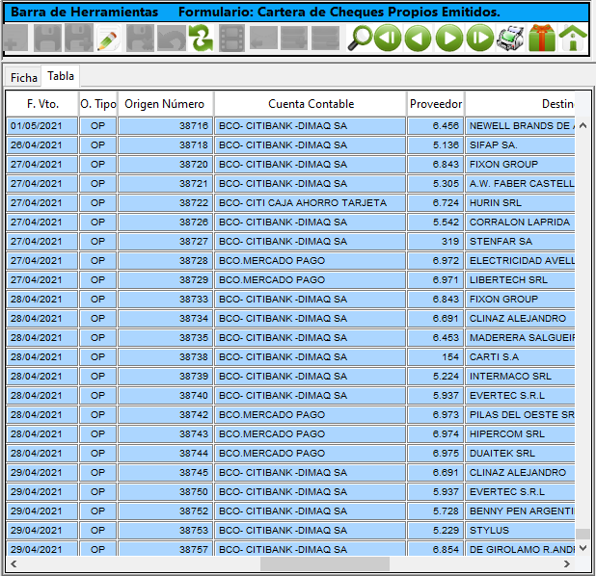Click the SIFAP SA. cell

[x=520, y=145]
